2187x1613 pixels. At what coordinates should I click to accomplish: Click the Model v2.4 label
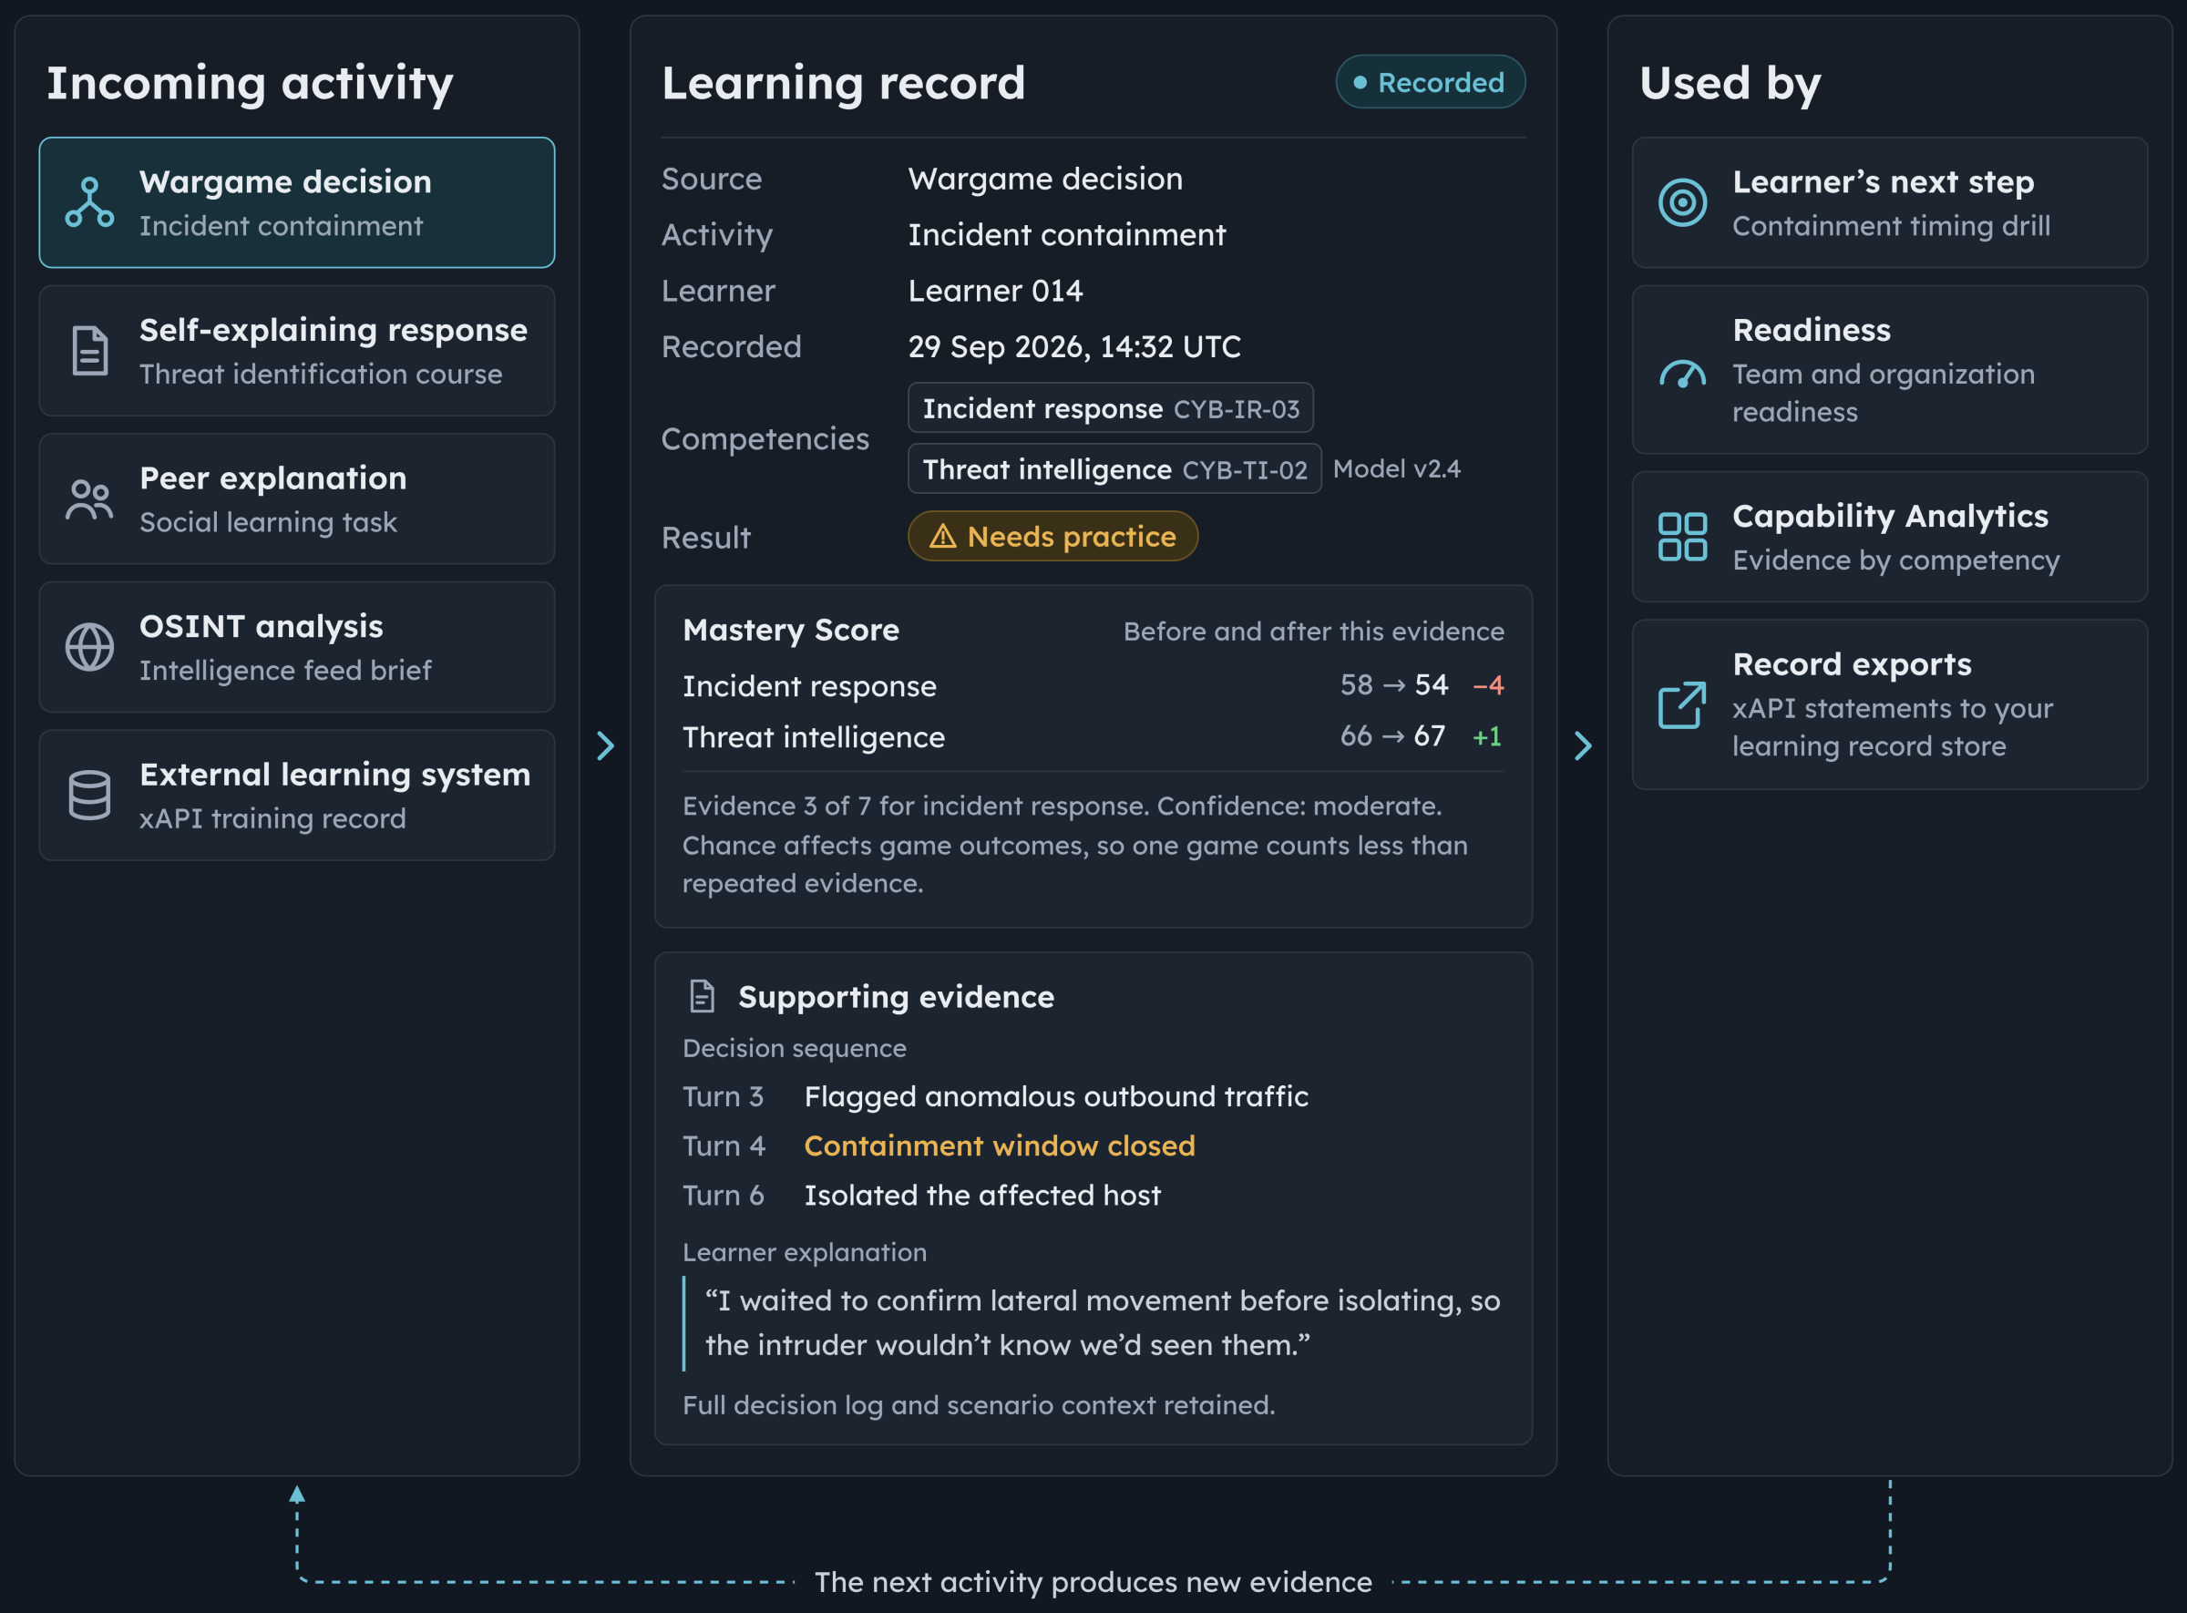click(1396, 468)
